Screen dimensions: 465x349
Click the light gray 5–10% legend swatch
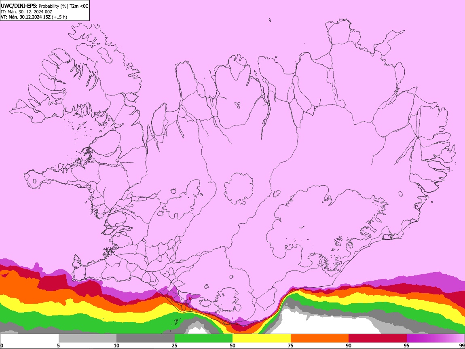(x=87, y=338)
